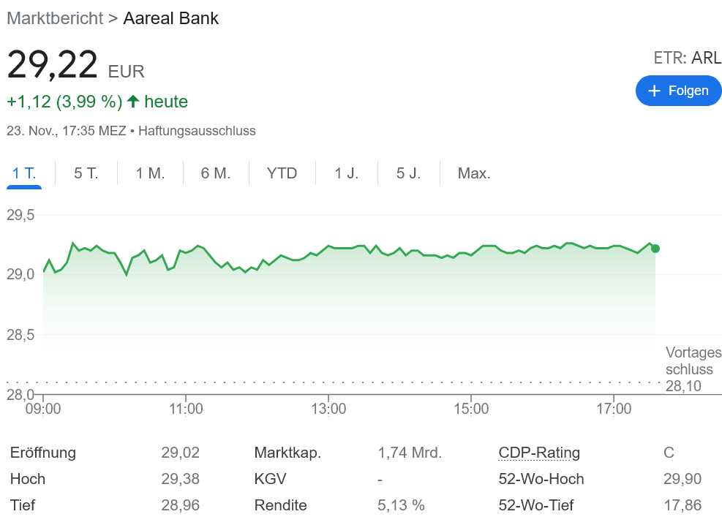The width and height of the screenshot is (722, 525).
Task: Click the 52-Wo-Hoch value 29,90
Action: (682, 479)
